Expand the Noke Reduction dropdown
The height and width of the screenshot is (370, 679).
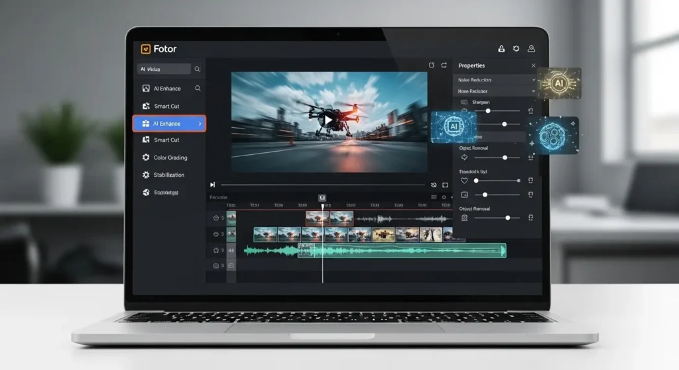click(534, 80)
